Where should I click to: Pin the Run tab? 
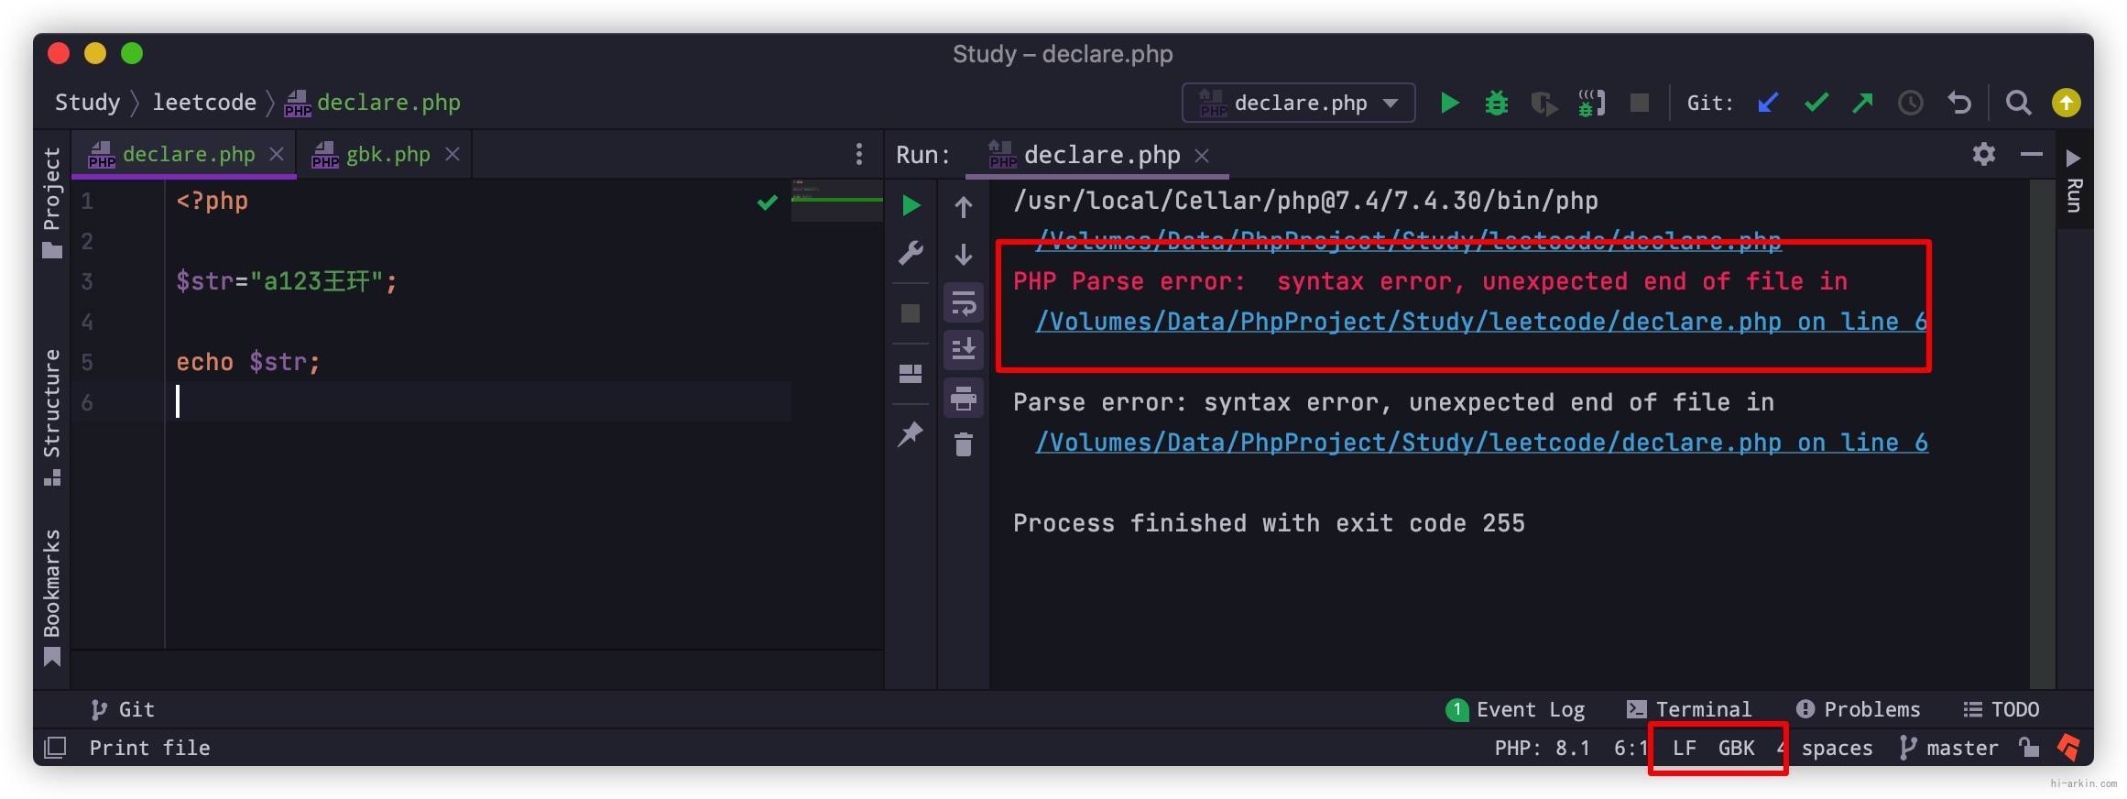(x=911, y=433)
